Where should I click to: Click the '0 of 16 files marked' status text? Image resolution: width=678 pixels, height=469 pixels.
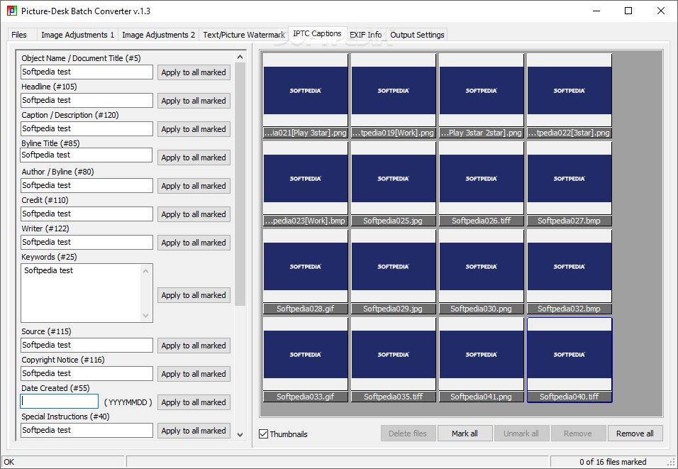[x=613, y=462]
